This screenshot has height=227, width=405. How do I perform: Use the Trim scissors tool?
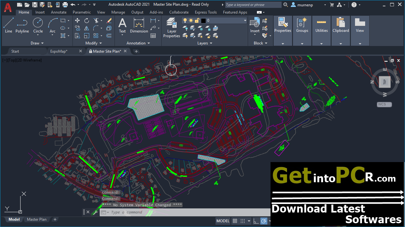point(96,20)
